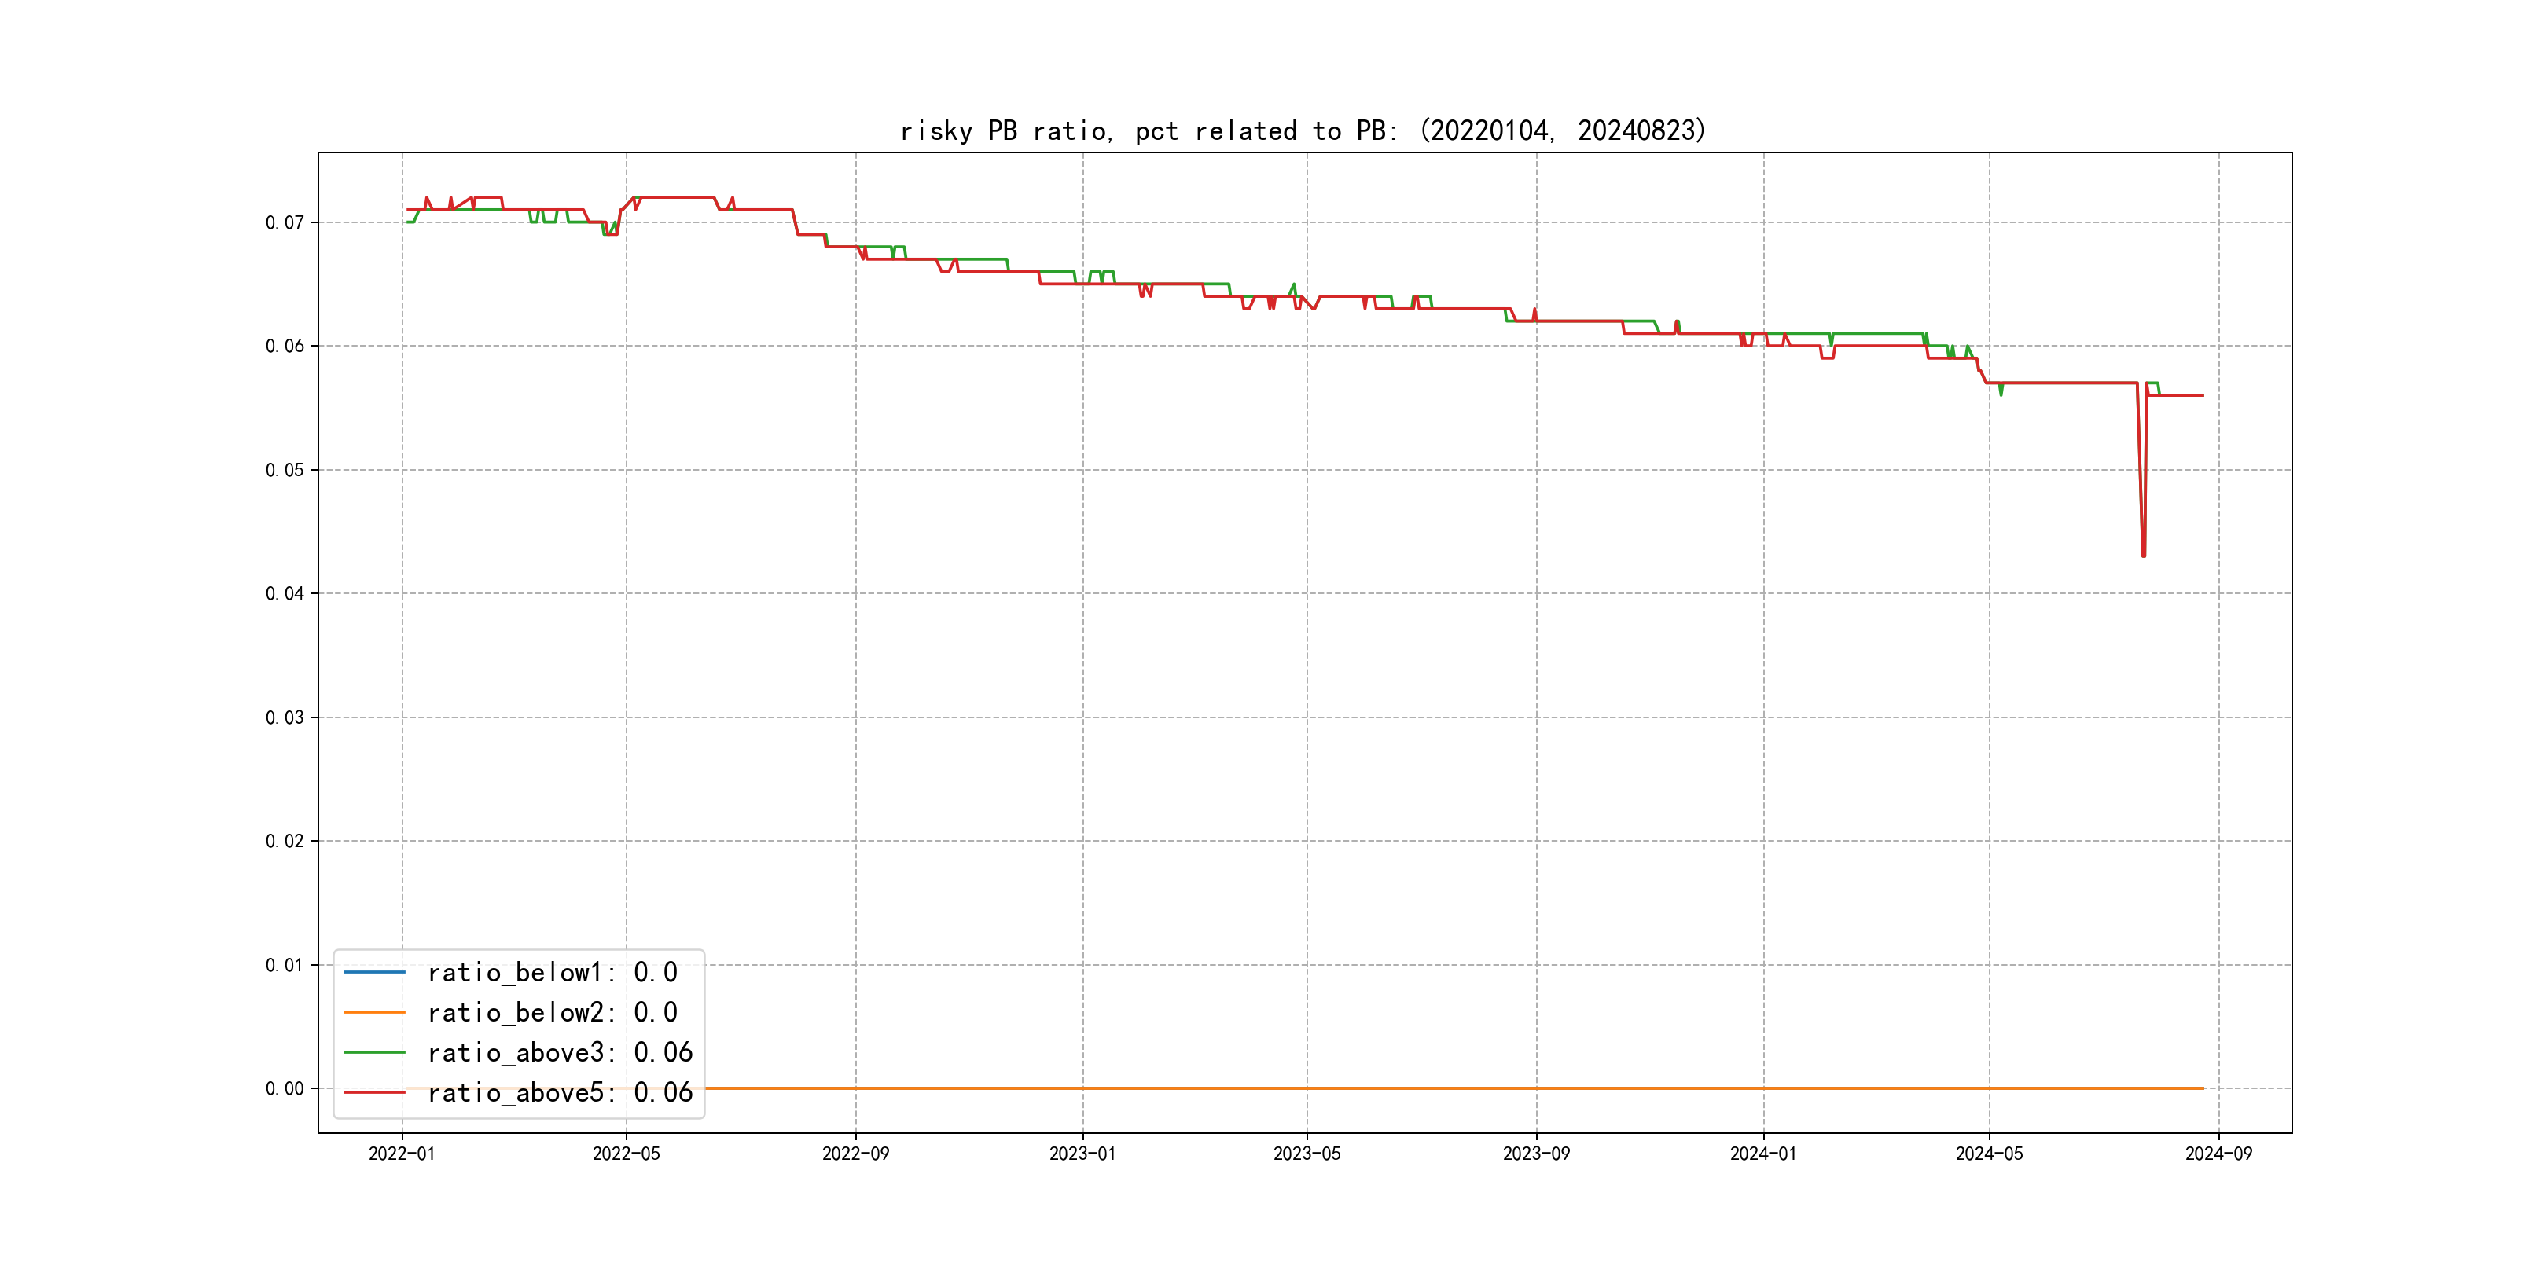The image size is (2547, 1273).
Task: Click the 2022-01 x-axis tick label
Action: 402,1154
